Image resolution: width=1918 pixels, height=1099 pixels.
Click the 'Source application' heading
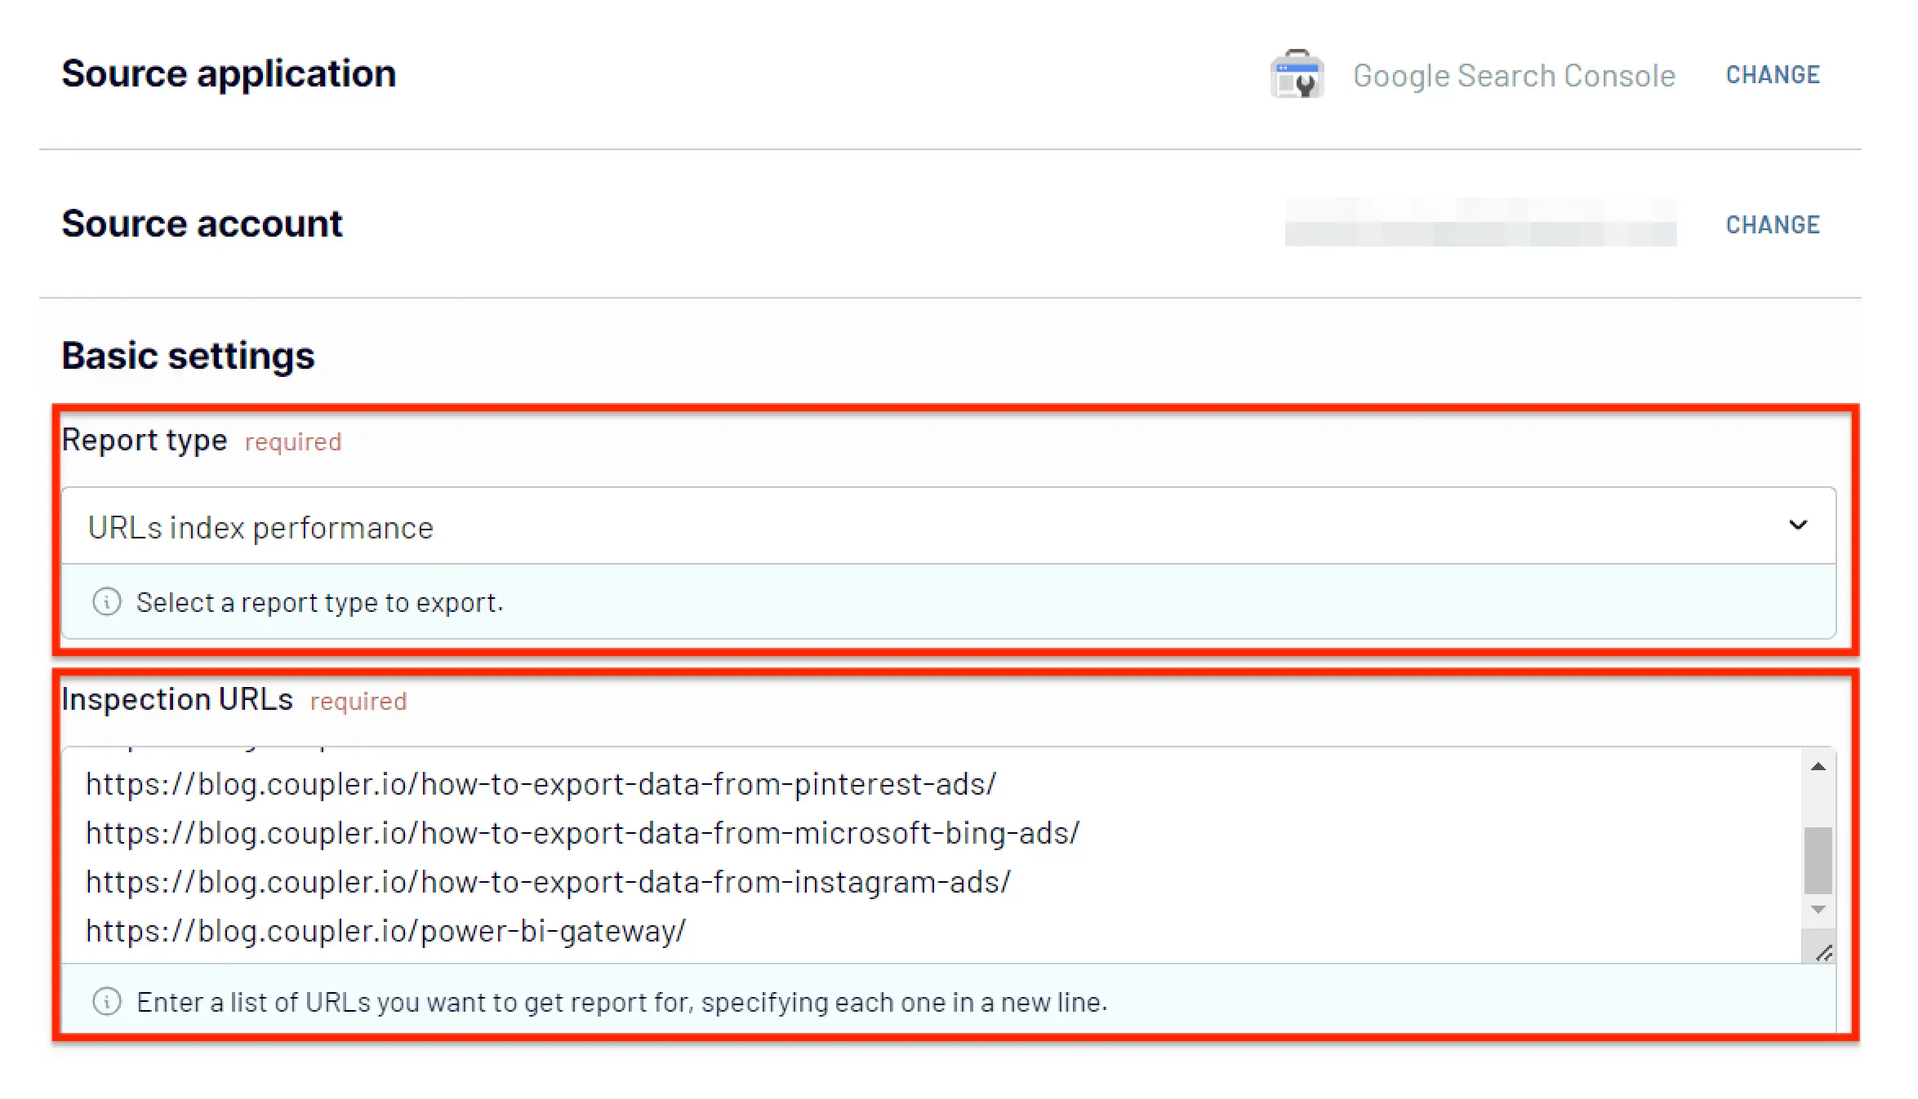pos(229,73)
